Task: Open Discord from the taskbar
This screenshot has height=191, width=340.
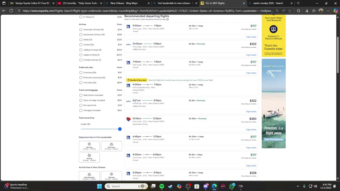Action: (206, 186)
